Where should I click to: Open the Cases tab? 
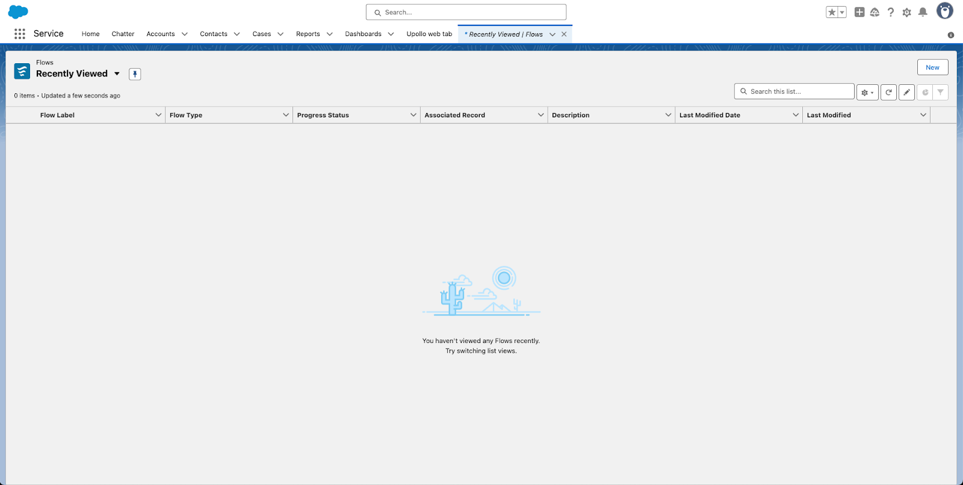[262, 34]
